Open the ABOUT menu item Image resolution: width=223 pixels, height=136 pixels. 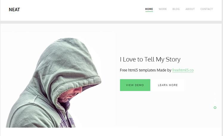click(x=190, y=9)
